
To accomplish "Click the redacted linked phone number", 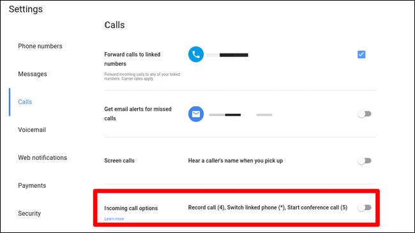I will pyautogui.click(x=227, y=55).
